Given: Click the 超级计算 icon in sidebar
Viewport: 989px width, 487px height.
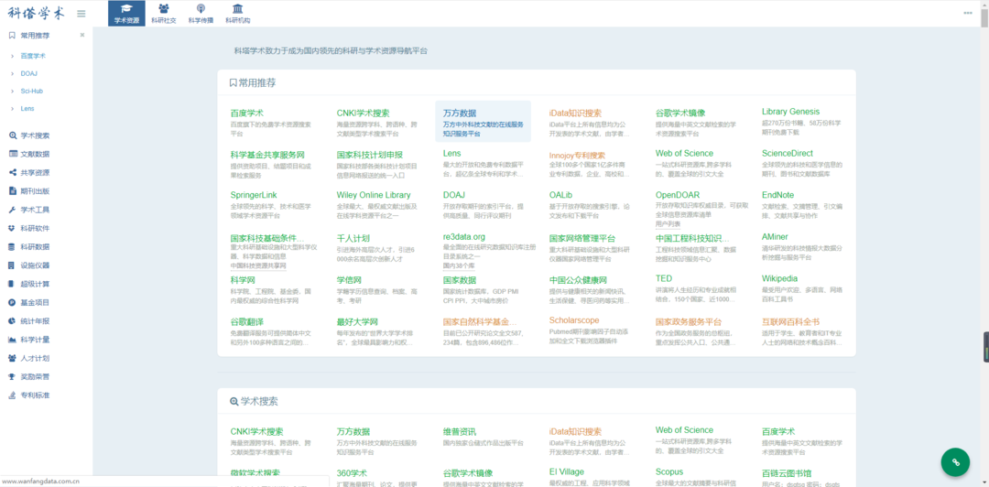Looking at the screenshot, I should [13, 284].
